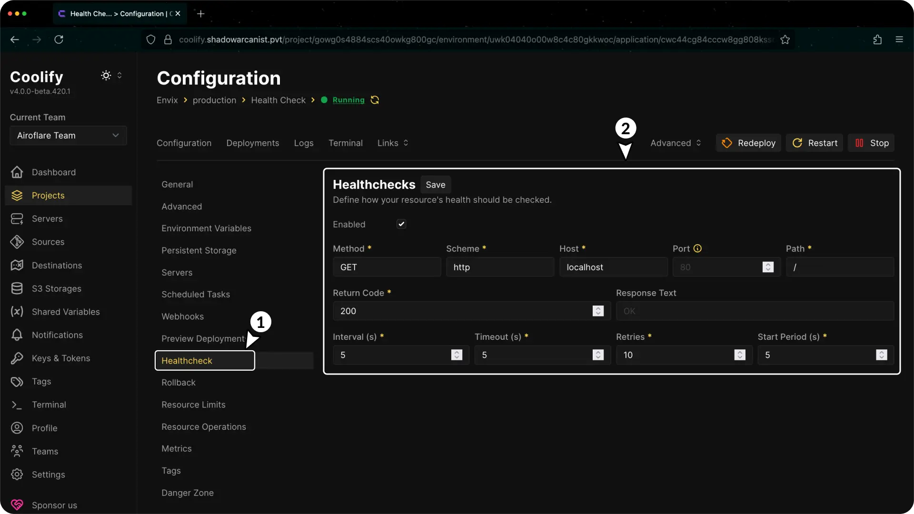Open Settings gear in sidebar
This screenshot has width=914, height=514.
click(17, 474)
